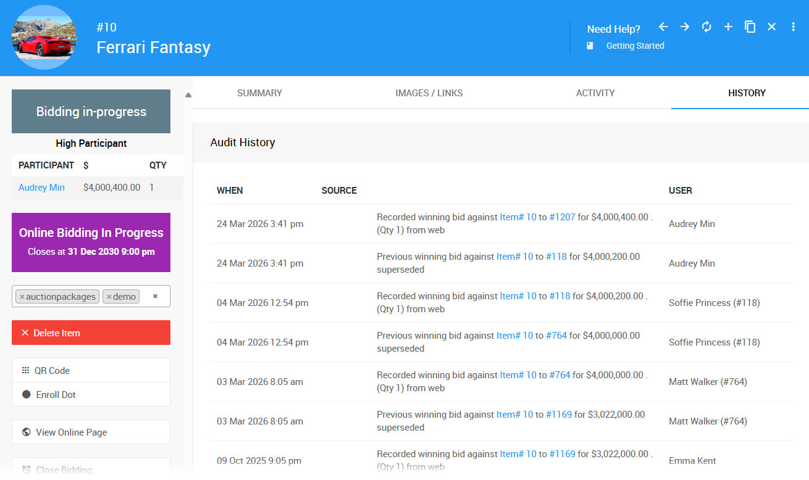
Task: Collapse sidebar using the up arrow
Action: point(188,95)
